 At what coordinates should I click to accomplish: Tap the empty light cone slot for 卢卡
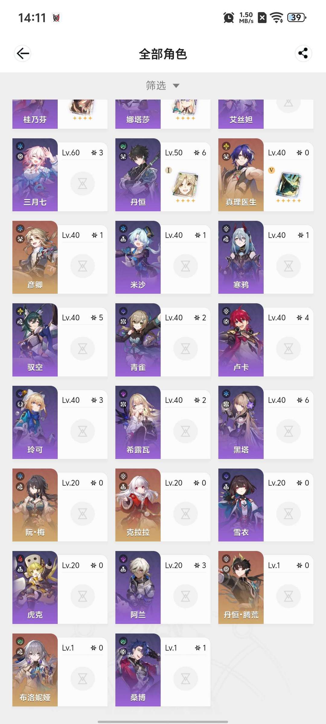pos(288,349)
